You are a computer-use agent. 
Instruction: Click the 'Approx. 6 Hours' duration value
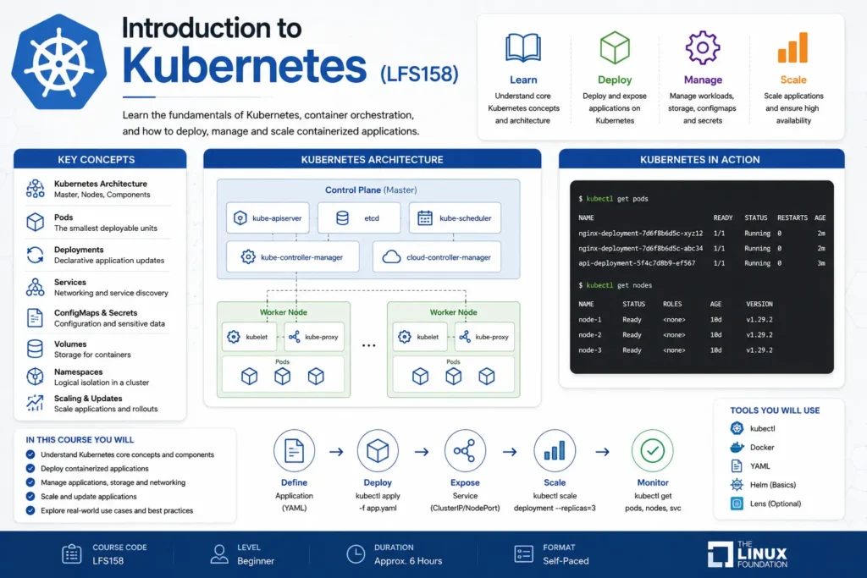(408, 561)
